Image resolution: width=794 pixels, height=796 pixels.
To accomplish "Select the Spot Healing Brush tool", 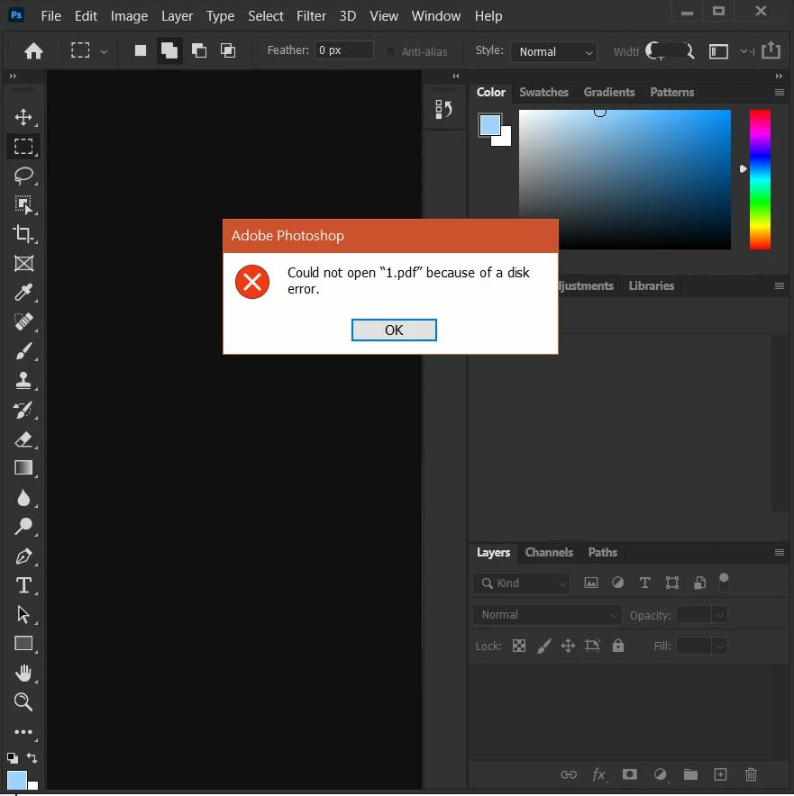I will 23,321.
